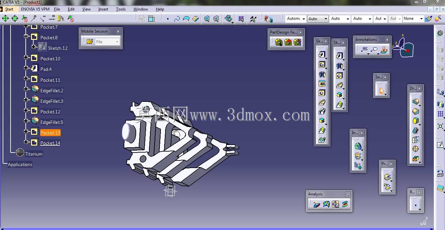
Task: Expand the Pad.4 tree node
Action: 26,68
